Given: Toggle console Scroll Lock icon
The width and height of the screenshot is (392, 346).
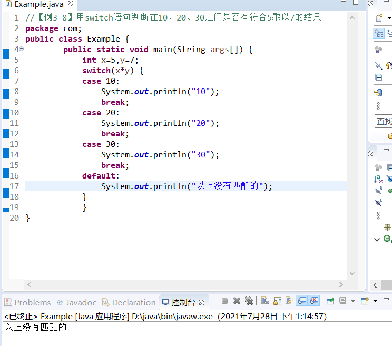Looking at the screenshot, I should pyautogui.click(x=277, y=301).
